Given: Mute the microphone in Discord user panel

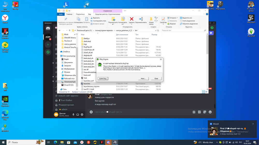Looking at the screenshot, I should pos(74,115).
